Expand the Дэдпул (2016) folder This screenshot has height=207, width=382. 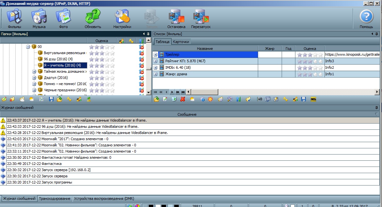coord(34,78)
